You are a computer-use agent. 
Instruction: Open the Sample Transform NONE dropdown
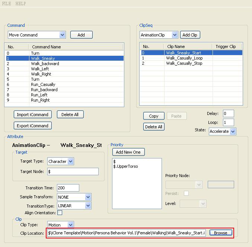point(74,197)
